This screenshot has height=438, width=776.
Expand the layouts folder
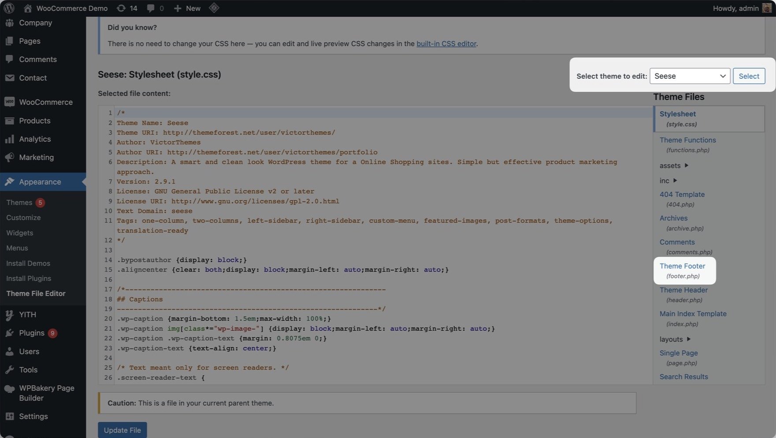tap(675, 339)
